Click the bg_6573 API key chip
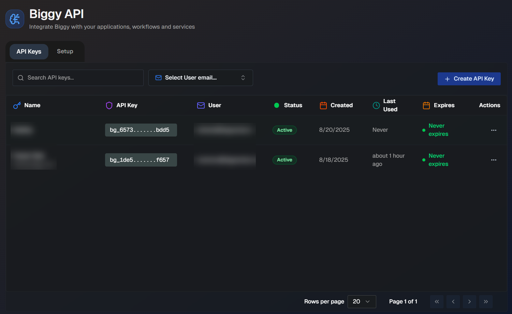 point(141,130)
